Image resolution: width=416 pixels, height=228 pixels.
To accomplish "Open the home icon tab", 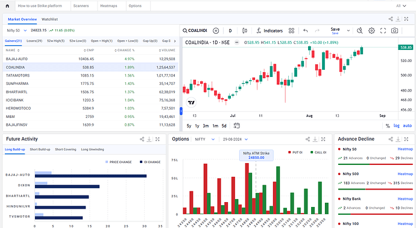I will pos(7,6).
